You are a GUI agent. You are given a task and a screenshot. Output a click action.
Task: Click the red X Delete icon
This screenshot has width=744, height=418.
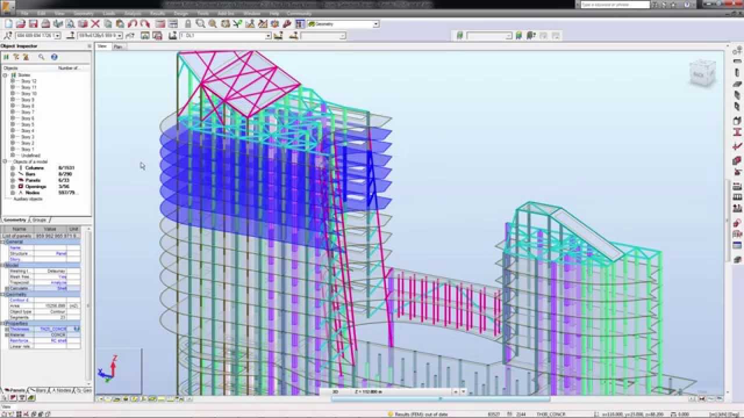click(95, 24)
